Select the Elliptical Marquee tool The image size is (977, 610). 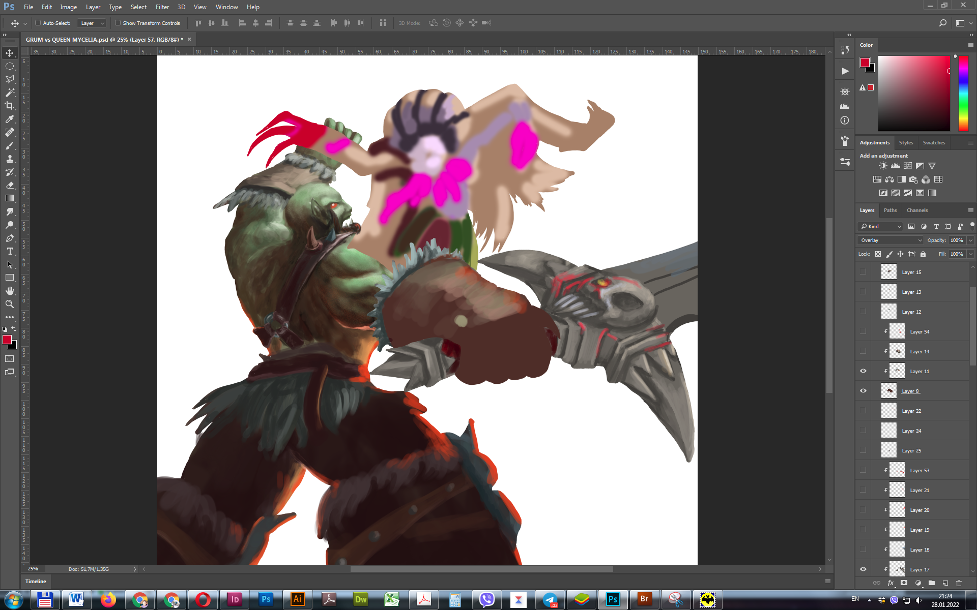[x=10, y=66]
